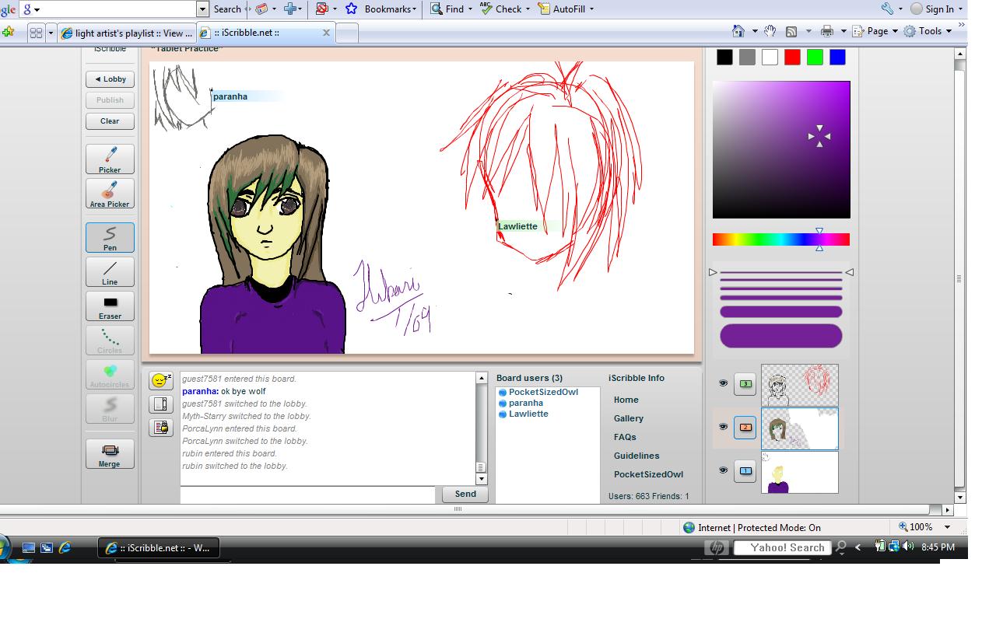Open the Gallery link
Screen dimensions: 996x622
point(629,418)
